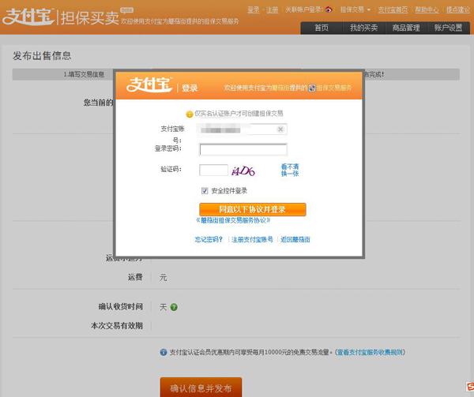Click the 支付宝账号 input field
Screen dimensions: 474x397
[243, 129]
